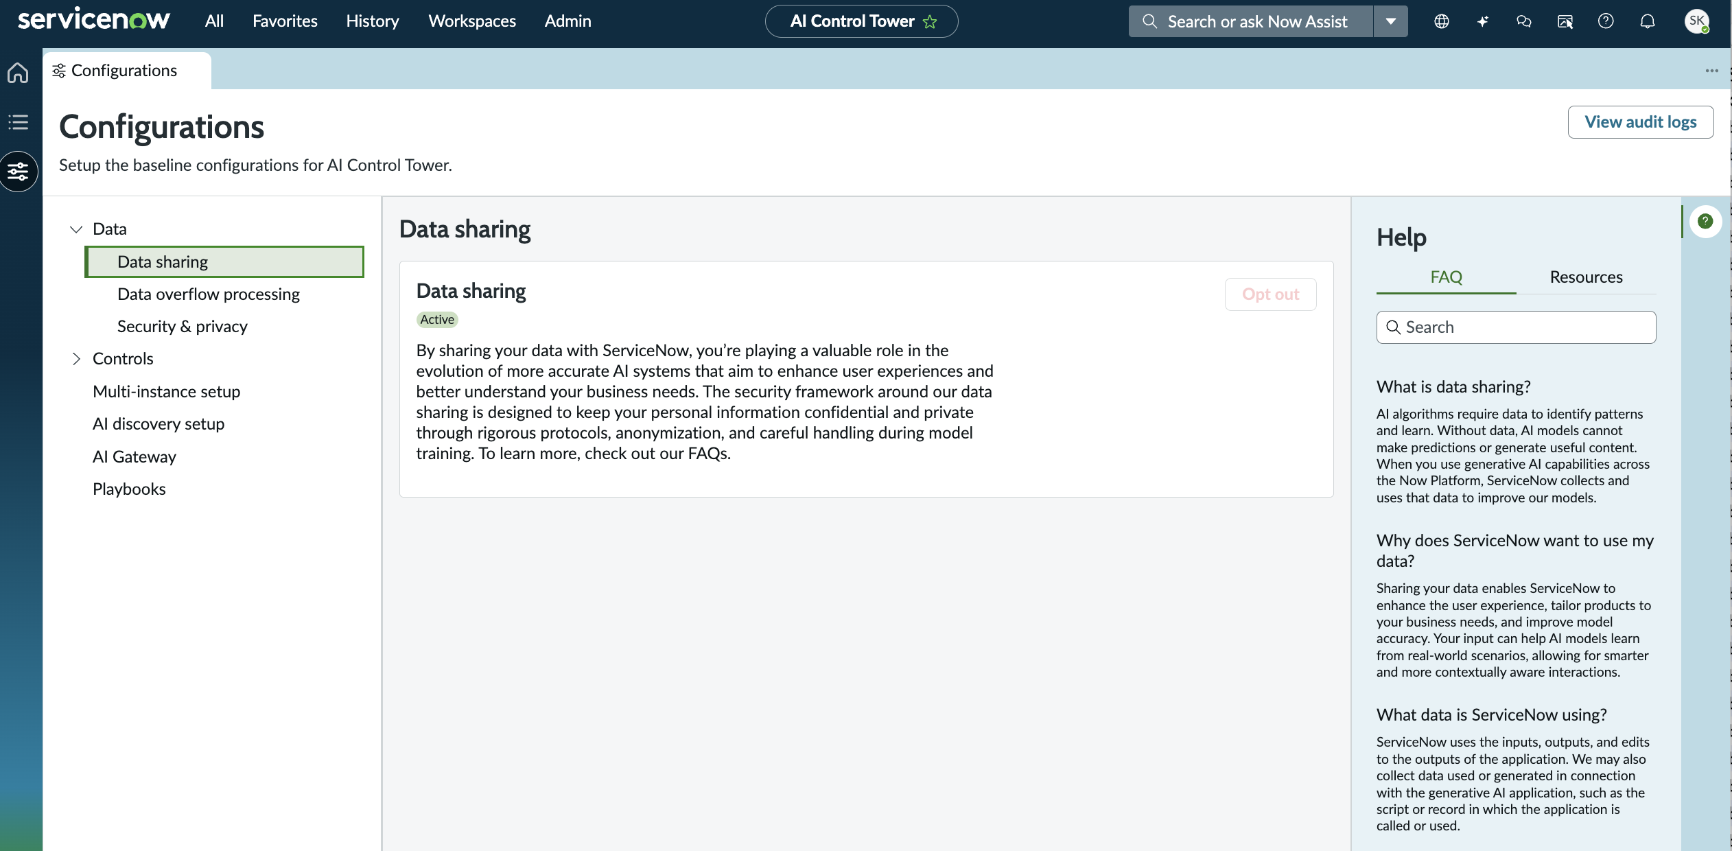Click the Data sharing page heading

click(465, 229)
